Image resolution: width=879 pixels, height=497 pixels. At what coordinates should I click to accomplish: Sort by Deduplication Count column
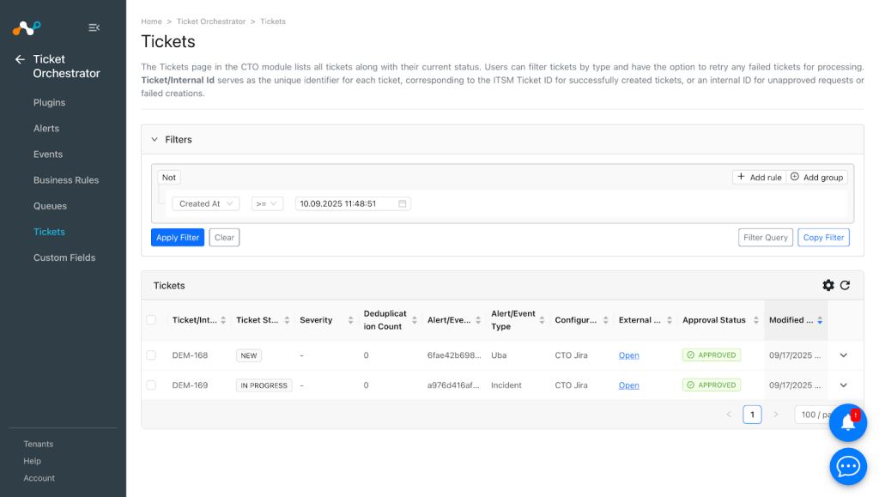(x=415, y=320)
